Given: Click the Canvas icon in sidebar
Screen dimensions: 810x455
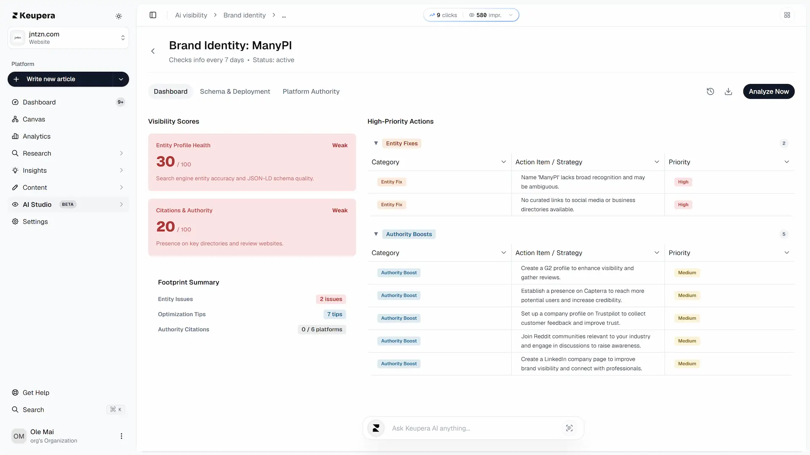Looking at the screenshot, I should [x=15, y=119].
